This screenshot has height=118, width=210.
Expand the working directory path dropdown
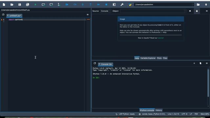click(x=193, y=5)
